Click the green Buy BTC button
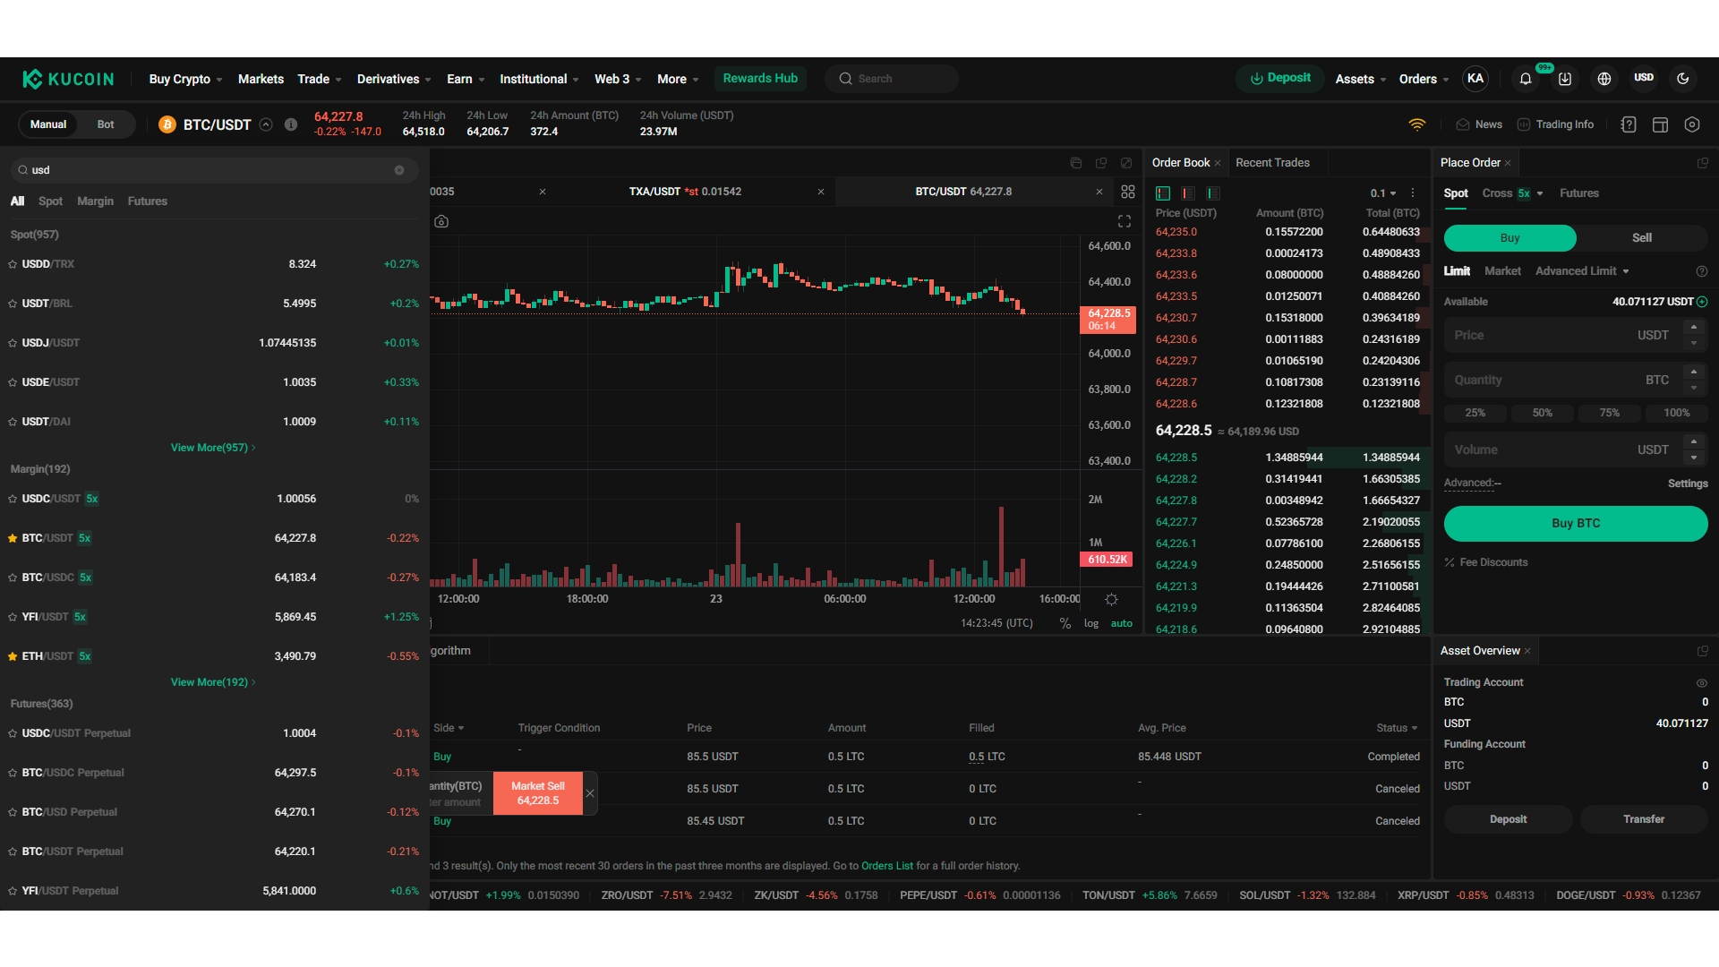Viewport: 1719px width, 967px height. coord(1576,524)
